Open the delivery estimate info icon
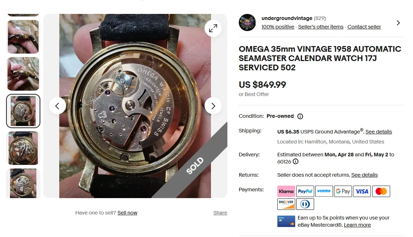The height and width of the screenshot is (237, 413). [x=296, y=161]
